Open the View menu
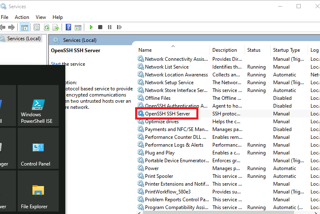320x214 pixels. [x=41, y=17]
